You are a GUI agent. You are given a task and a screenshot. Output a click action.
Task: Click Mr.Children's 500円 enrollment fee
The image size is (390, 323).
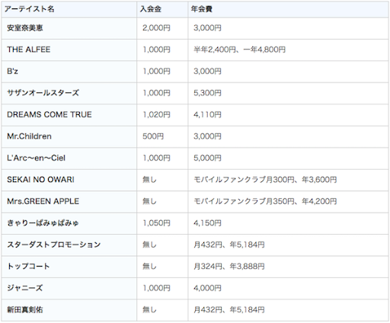[x=153, y=136]
